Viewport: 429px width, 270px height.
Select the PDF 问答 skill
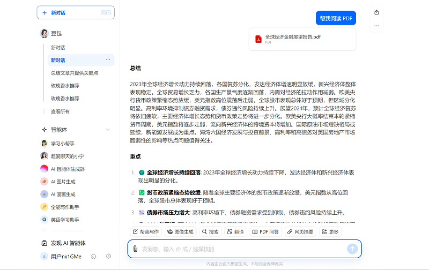click(265, 232)
